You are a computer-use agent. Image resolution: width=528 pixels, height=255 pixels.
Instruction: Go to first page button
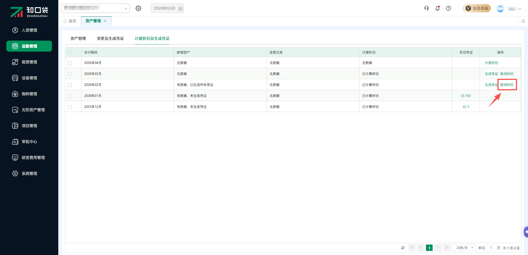[412, 248]
